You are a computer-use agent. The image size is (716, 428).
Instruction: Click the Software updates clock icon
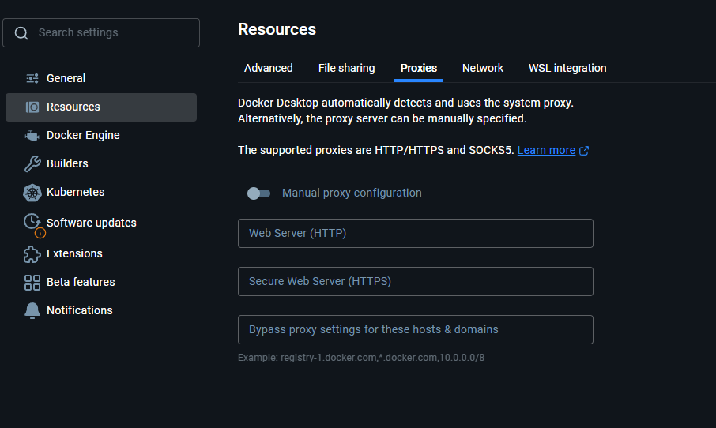(32, 221)
